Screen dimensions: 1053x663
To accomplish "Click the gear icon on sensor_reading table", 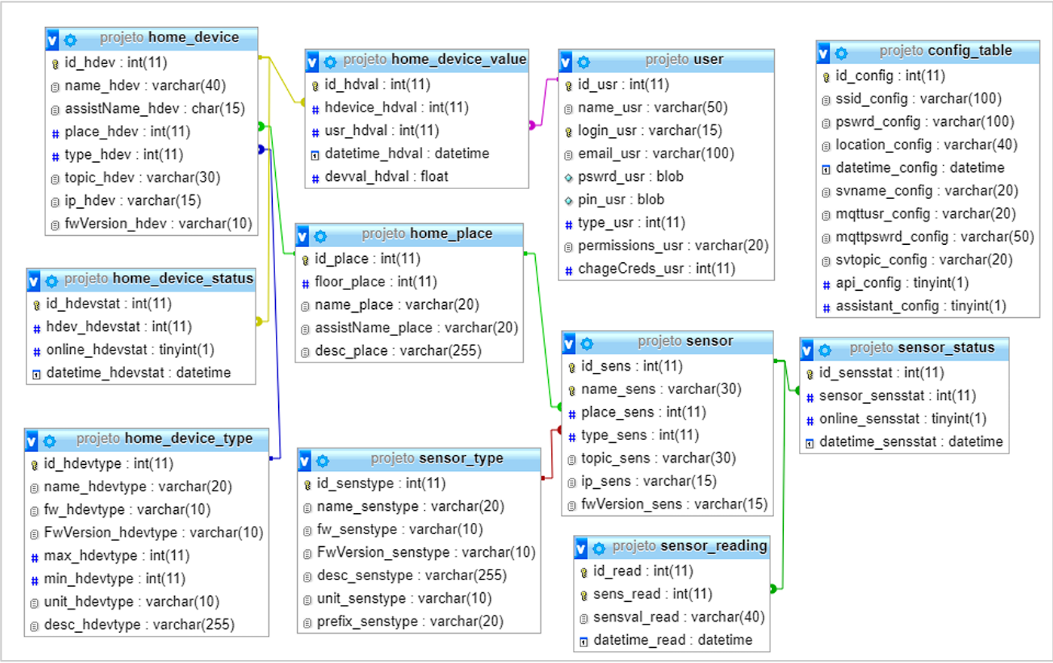I will pyautogui.click(x=598, y=547).
